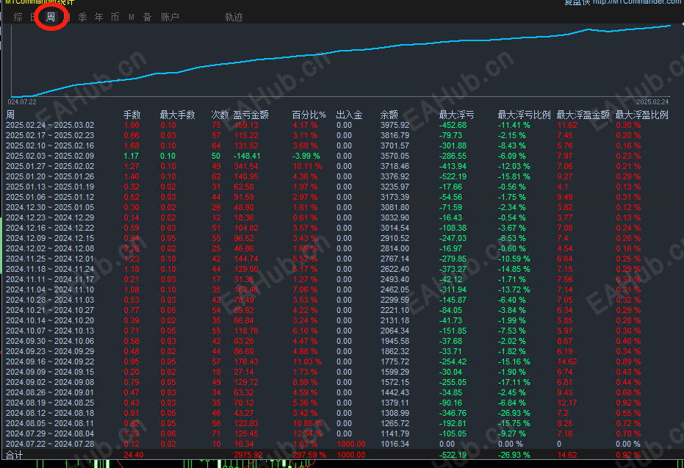Open the 年 yearly tab
This screenshot has height=468, width=684.
[x=99, y=17]
